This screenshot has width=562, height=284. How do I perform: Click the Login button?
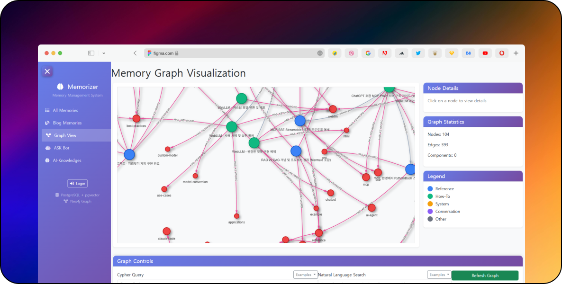77,184
